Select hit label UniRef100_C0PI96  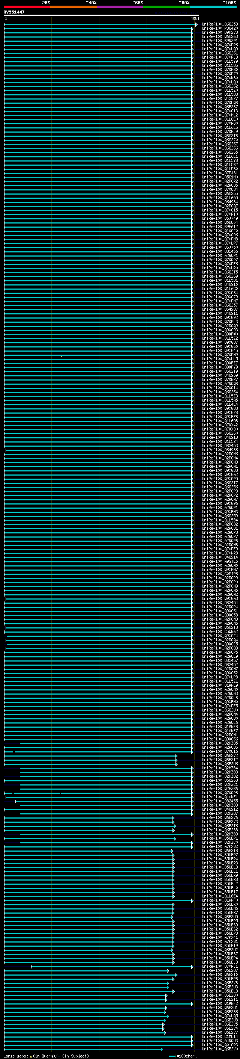tap(220, 574)
